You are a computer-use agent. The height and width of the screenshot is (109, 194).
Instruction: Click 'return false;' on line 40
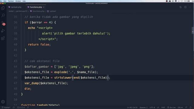click(39, 45)
